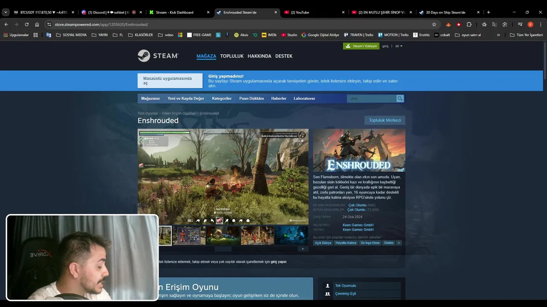Click the Keen Games GmbH developer link

coord(358,225)
